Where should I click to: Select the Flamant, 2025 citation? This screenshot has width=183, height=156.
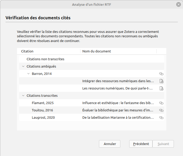(43, 103)
